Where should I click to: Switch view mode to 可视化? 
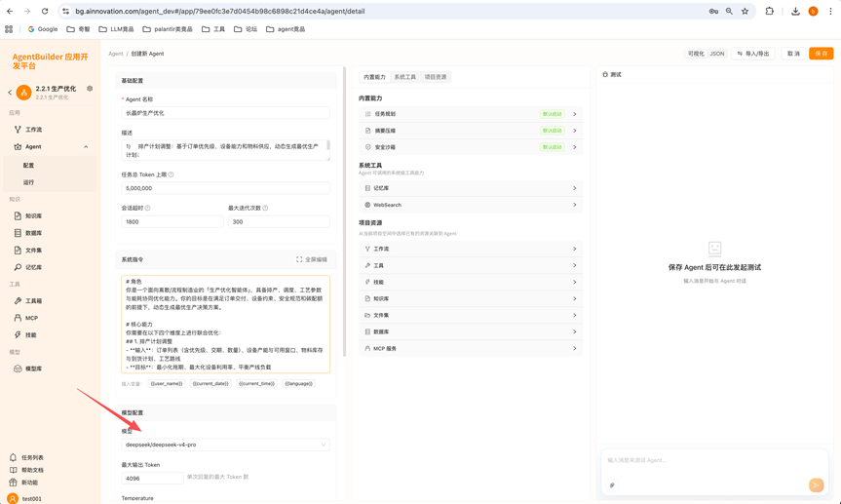[x=696, y=54]
